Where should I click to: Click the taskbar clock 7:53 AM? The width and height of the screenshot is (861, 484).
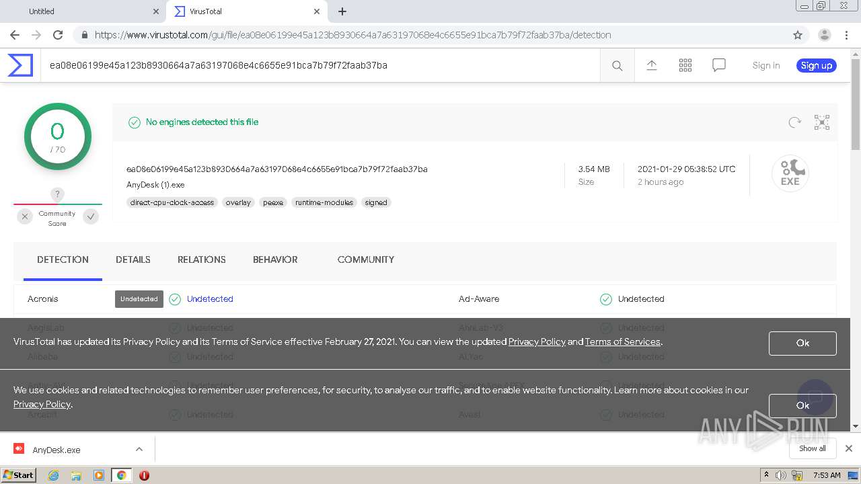827,475
